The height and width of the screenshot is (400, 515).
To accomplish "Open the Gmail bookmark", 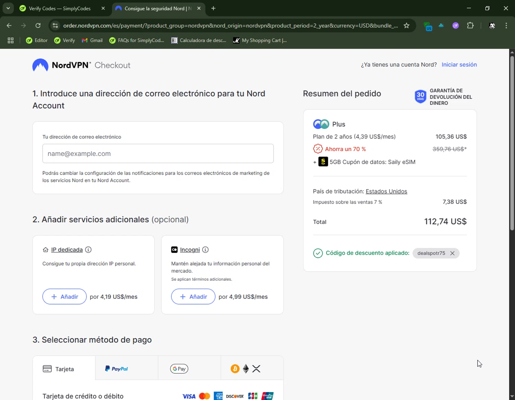I will click(x=92, y=40).
